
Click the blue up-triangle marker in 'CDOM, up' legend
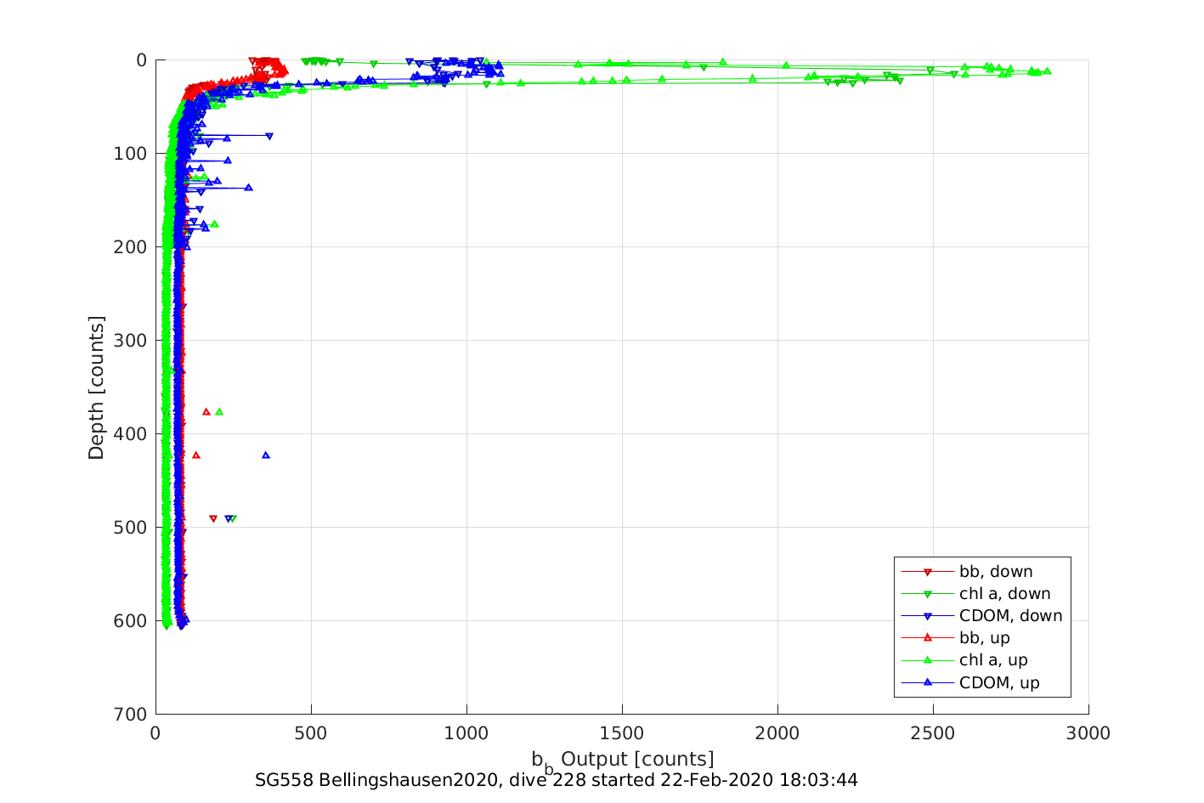coord(928,682)
